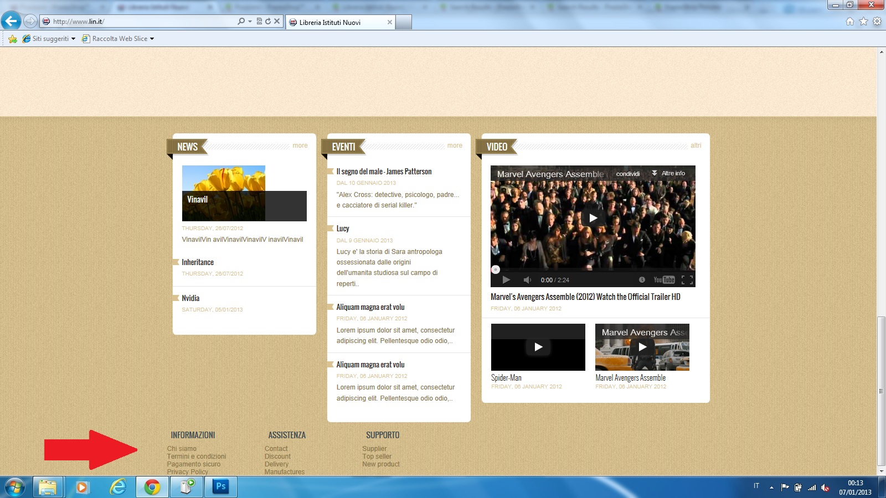Open footer link Top seller
Image resolution: width=886 pixels, height=498 pixels.
coord(377,456)
